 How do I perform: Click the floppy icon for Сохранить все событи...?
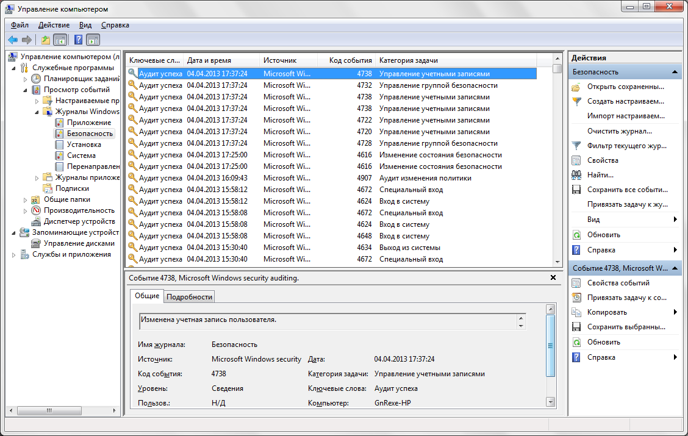[x=576, y=190]
